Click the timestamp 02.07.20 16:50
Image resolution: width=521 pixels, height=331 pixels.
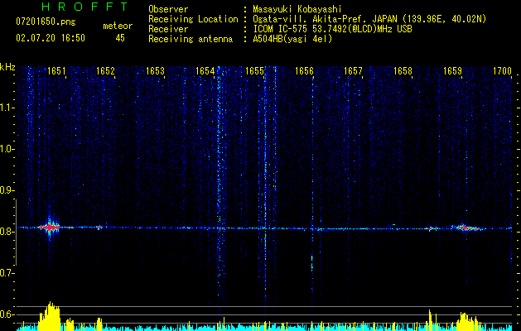[x=51, y=38]
